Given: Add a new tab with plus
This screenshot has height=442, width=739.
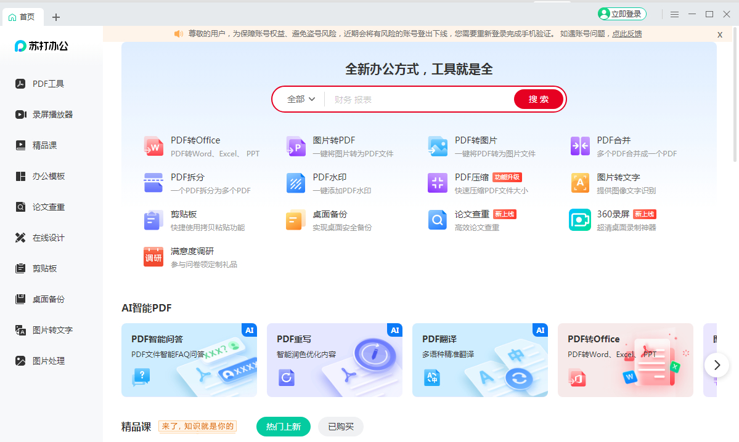Looking at the screenshot, I should (56, 17).
